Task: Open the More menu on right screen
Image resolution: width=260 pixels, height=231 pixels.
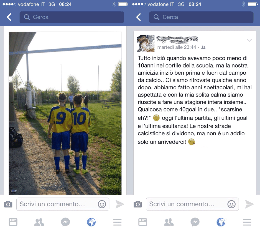Action: tap(247, 222)
